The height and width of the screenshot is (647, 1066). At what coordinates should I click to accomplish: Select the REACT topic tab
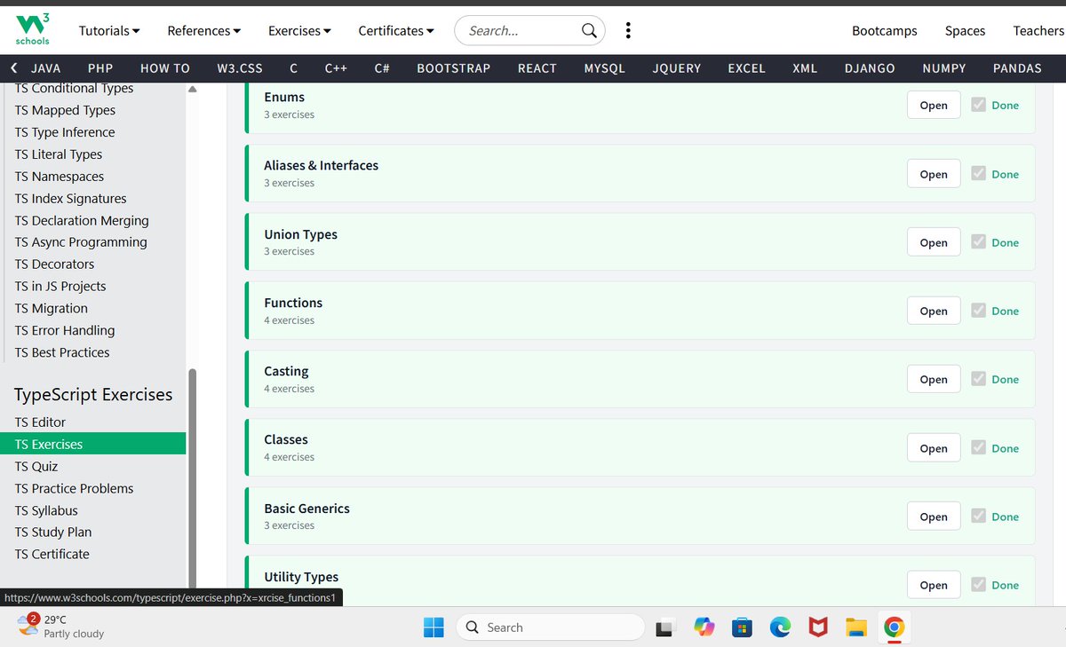pos(537,68)
